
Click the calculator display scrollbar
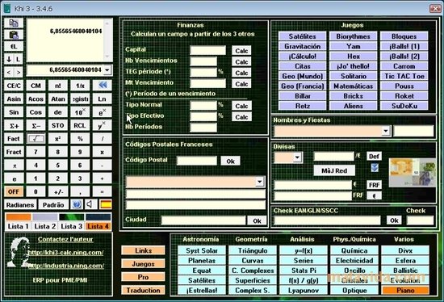107,40
